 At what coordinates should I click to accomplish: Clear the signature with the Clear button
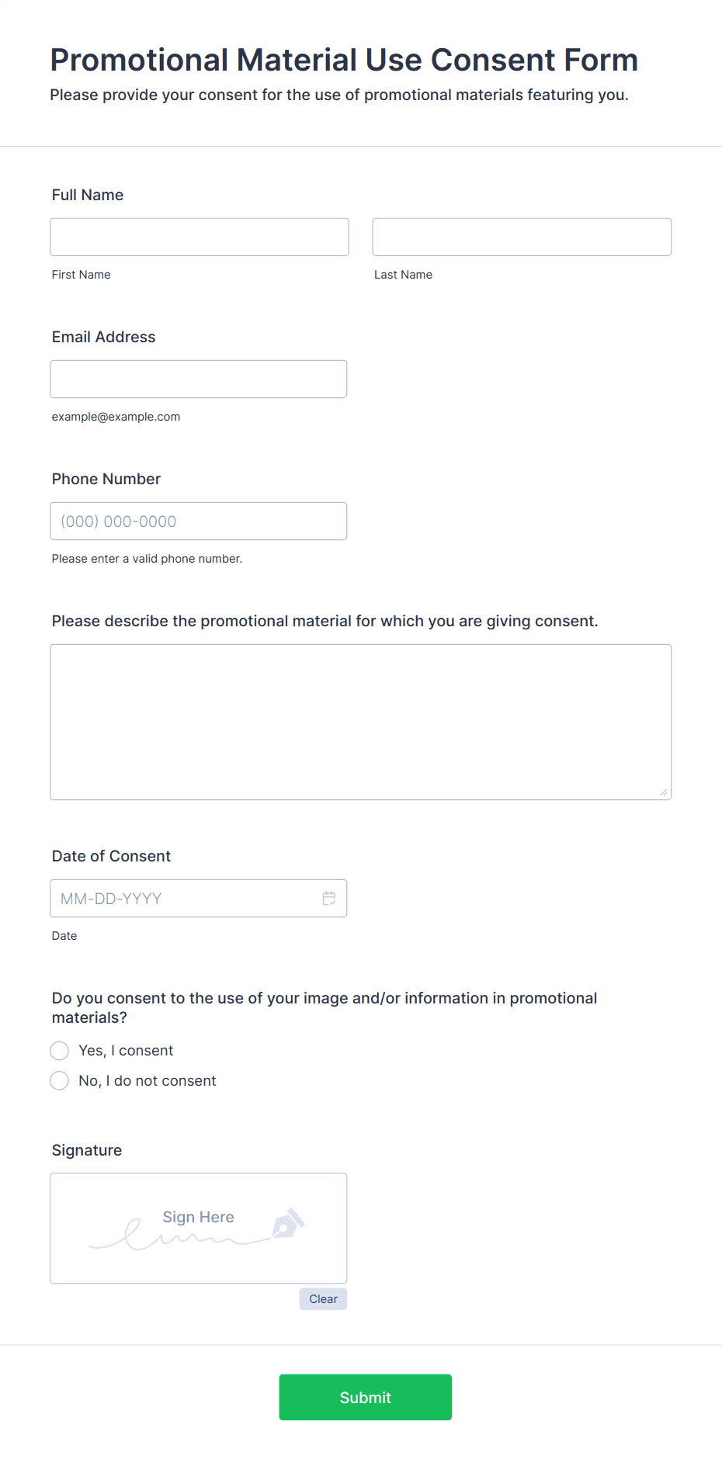point(323,1299)
